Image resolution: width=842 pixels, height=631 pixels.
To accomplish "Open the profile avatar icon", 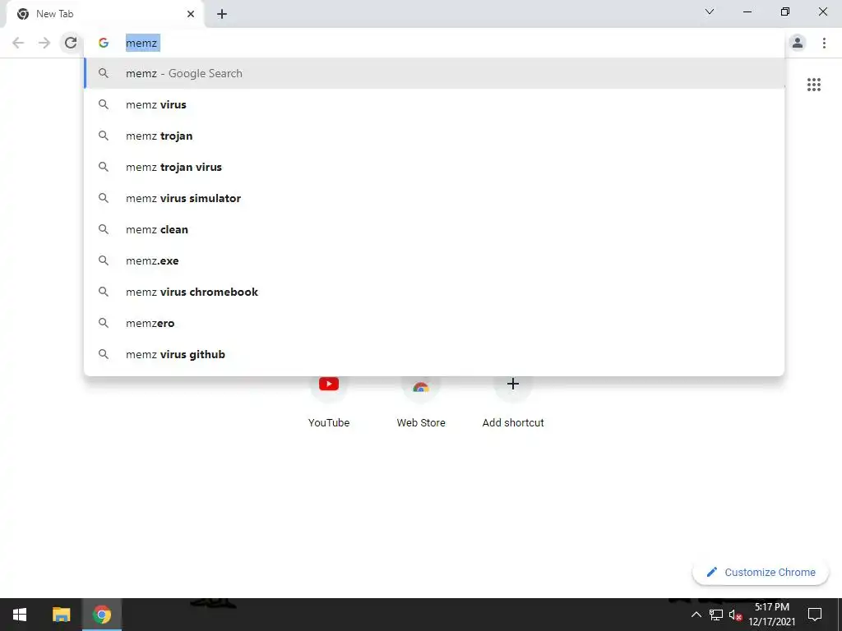I will pyautogui.click(x=798, y=43).
